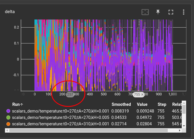Click the sort ascending arrow beside Run
Viewport: 194px width, 139px height.
pos(22,105)
